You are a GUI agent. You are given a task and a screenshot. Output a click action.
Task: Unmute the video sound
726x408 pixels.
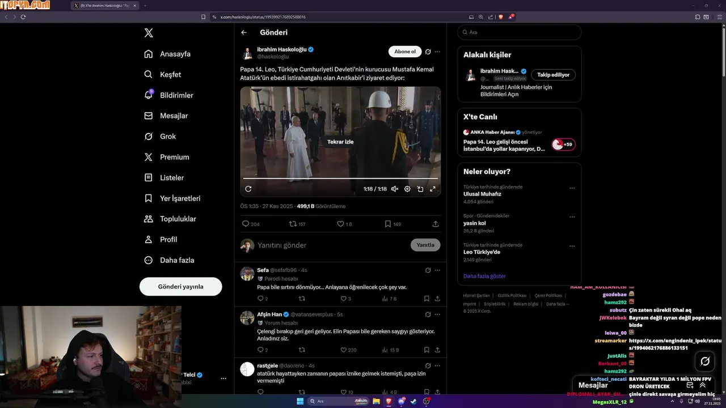[x=394, y=189]
